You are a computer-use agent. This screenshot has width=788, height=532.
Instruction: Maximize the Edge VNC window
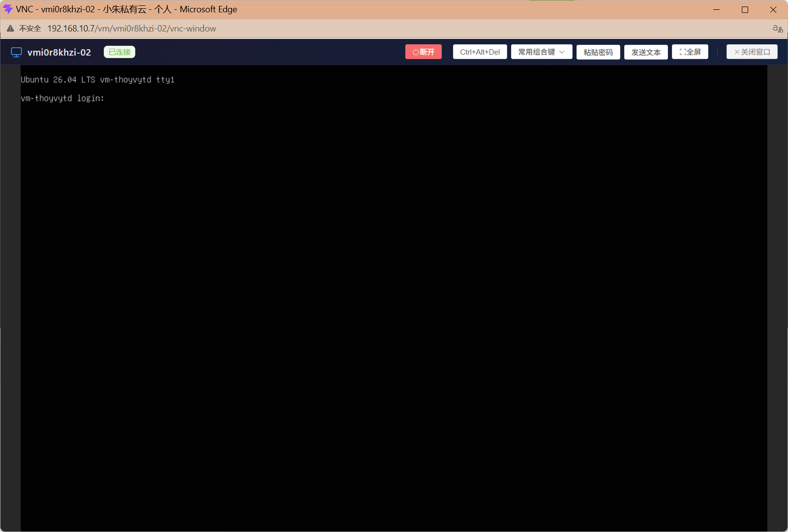pos(745,9)
